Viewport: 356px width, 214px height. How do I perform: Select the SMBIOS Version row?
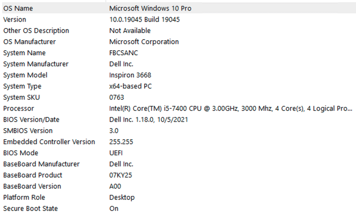(179, 131)
